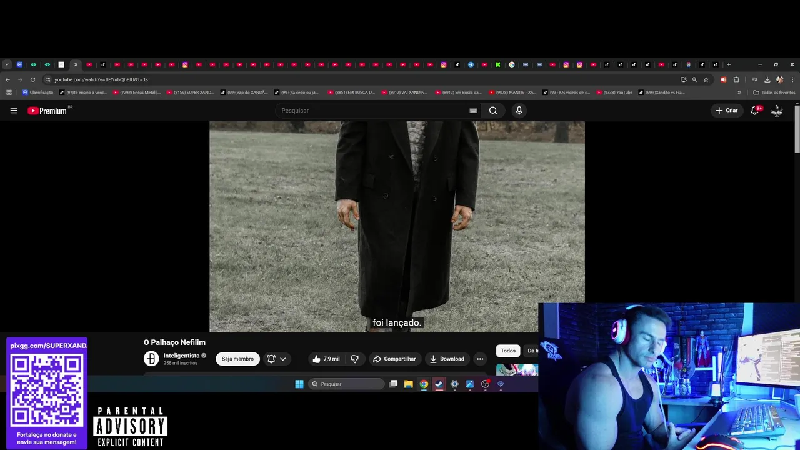Image resolution: width=800 pixels, height=450 pixels.
Task: Start voice search with the microphone
Action: pos(519,111)
